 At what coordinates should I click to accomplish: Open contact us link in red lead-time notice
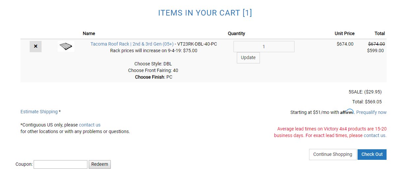coord(374,135)
